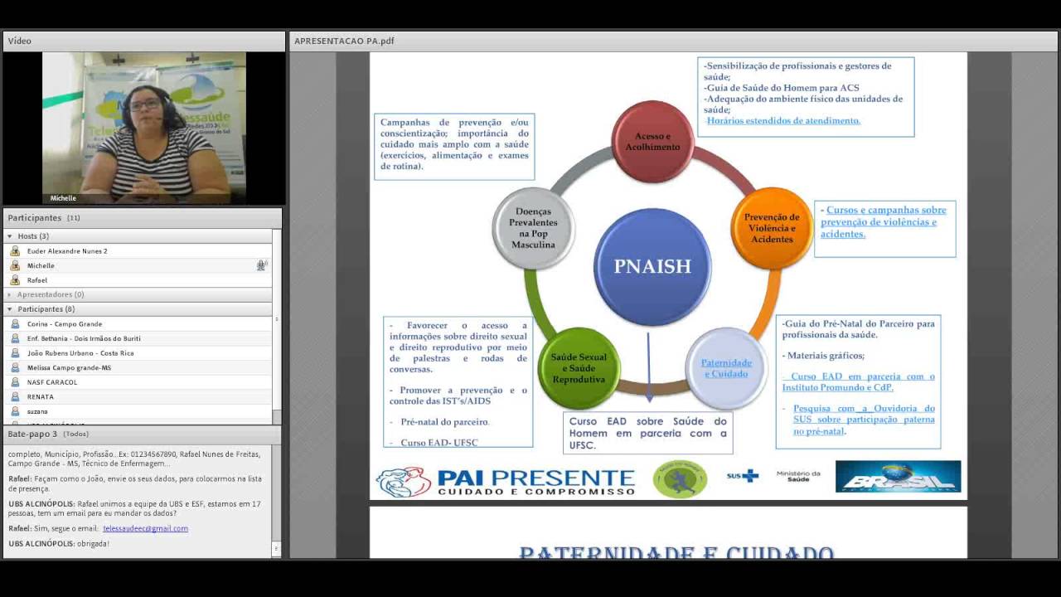Click the Brasil government logo on slide

click(x=898, y=477)
